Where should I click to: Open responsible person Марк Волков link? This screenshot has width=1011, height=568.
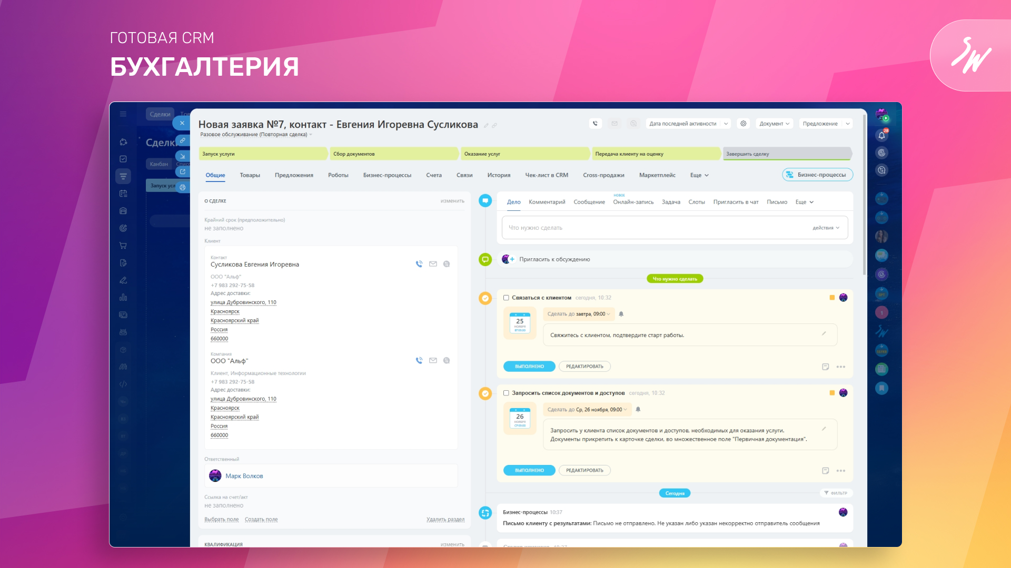point(244,476)
